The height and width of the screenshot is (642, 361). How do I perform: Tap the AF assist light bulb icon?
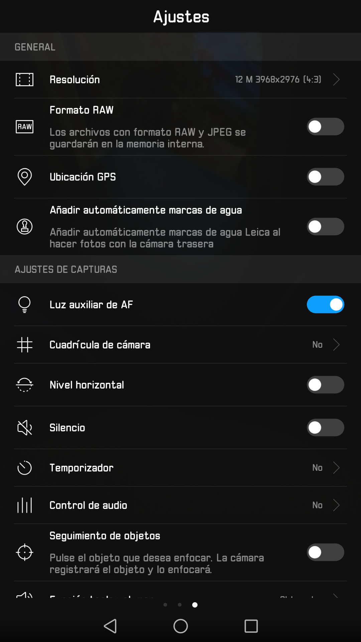pos(24,305)
